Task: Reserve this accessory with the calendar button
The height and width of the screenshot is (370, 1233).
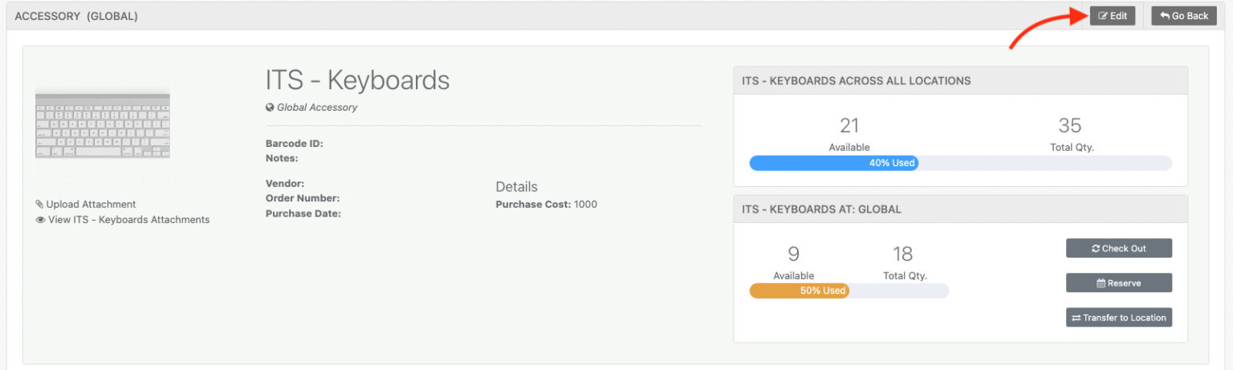Action: click(1118, 283)
